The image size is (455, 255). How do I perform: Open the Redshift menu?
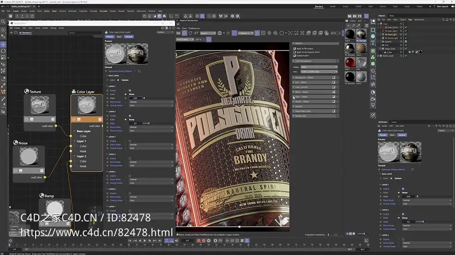131,11
